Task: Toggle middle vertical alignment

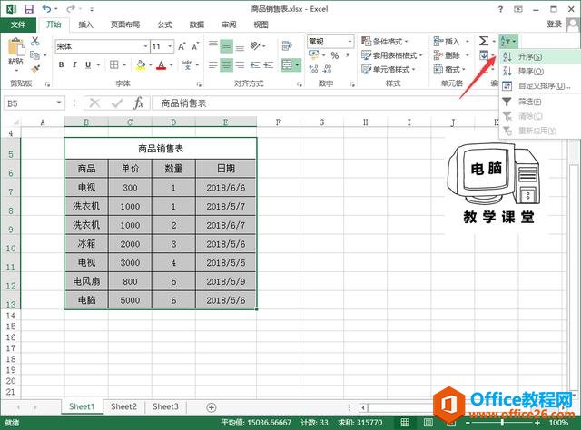Action: (x=226, y=46)
